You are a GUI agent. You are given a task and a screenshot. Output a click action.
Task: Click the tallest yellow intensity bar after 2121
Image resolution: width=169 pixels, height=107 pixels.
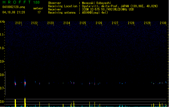pos(25,102)
